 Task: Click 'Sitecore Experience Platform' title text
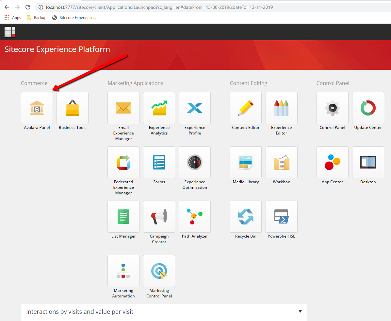click(x=57, y=49)
